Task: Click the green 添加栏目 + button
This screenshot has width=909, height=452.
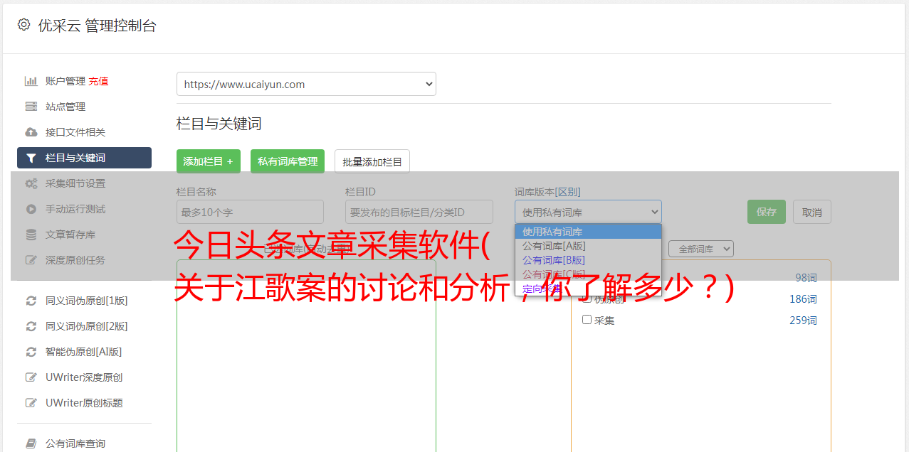Action: click(209, 161)
